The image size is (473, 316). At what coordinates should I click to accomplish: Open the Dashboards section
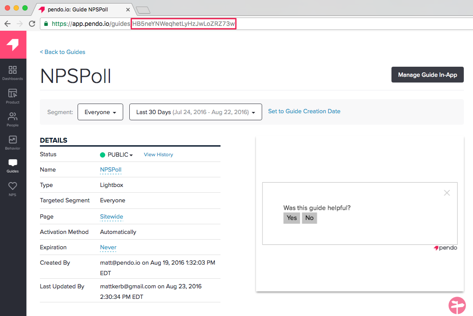click(x=13, y=73)
